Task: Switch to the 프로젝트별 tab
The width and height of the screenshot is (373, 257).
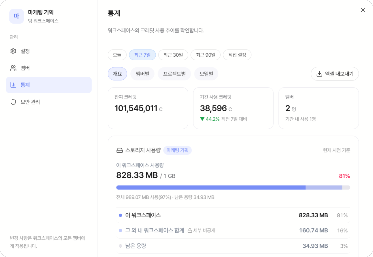Action: click(x=174, y=74)
